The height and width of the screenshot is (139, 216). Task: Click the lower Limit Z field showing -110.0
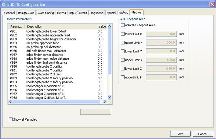(161, 68)
